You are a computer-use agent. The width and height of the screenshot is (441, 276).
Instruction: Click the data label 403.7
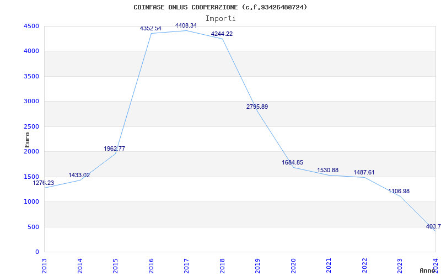pos(433,226)
